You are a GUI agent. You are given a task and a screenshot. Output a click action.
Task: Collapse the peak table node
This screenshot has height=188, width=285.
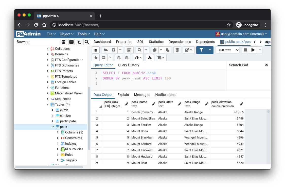pos(52,127)
